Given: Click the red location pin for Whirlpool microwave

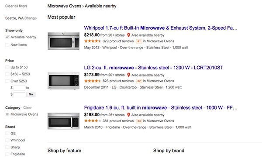Looking at the screenshot, I should tap(128, 35).
